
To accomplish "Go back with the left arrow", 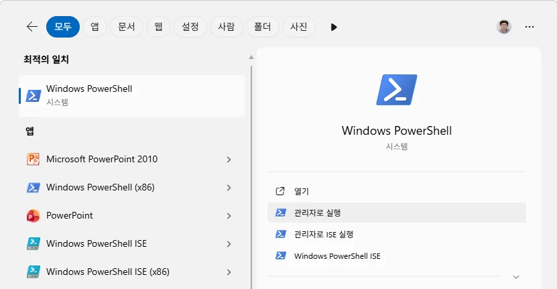I will [x=32, y=27].
